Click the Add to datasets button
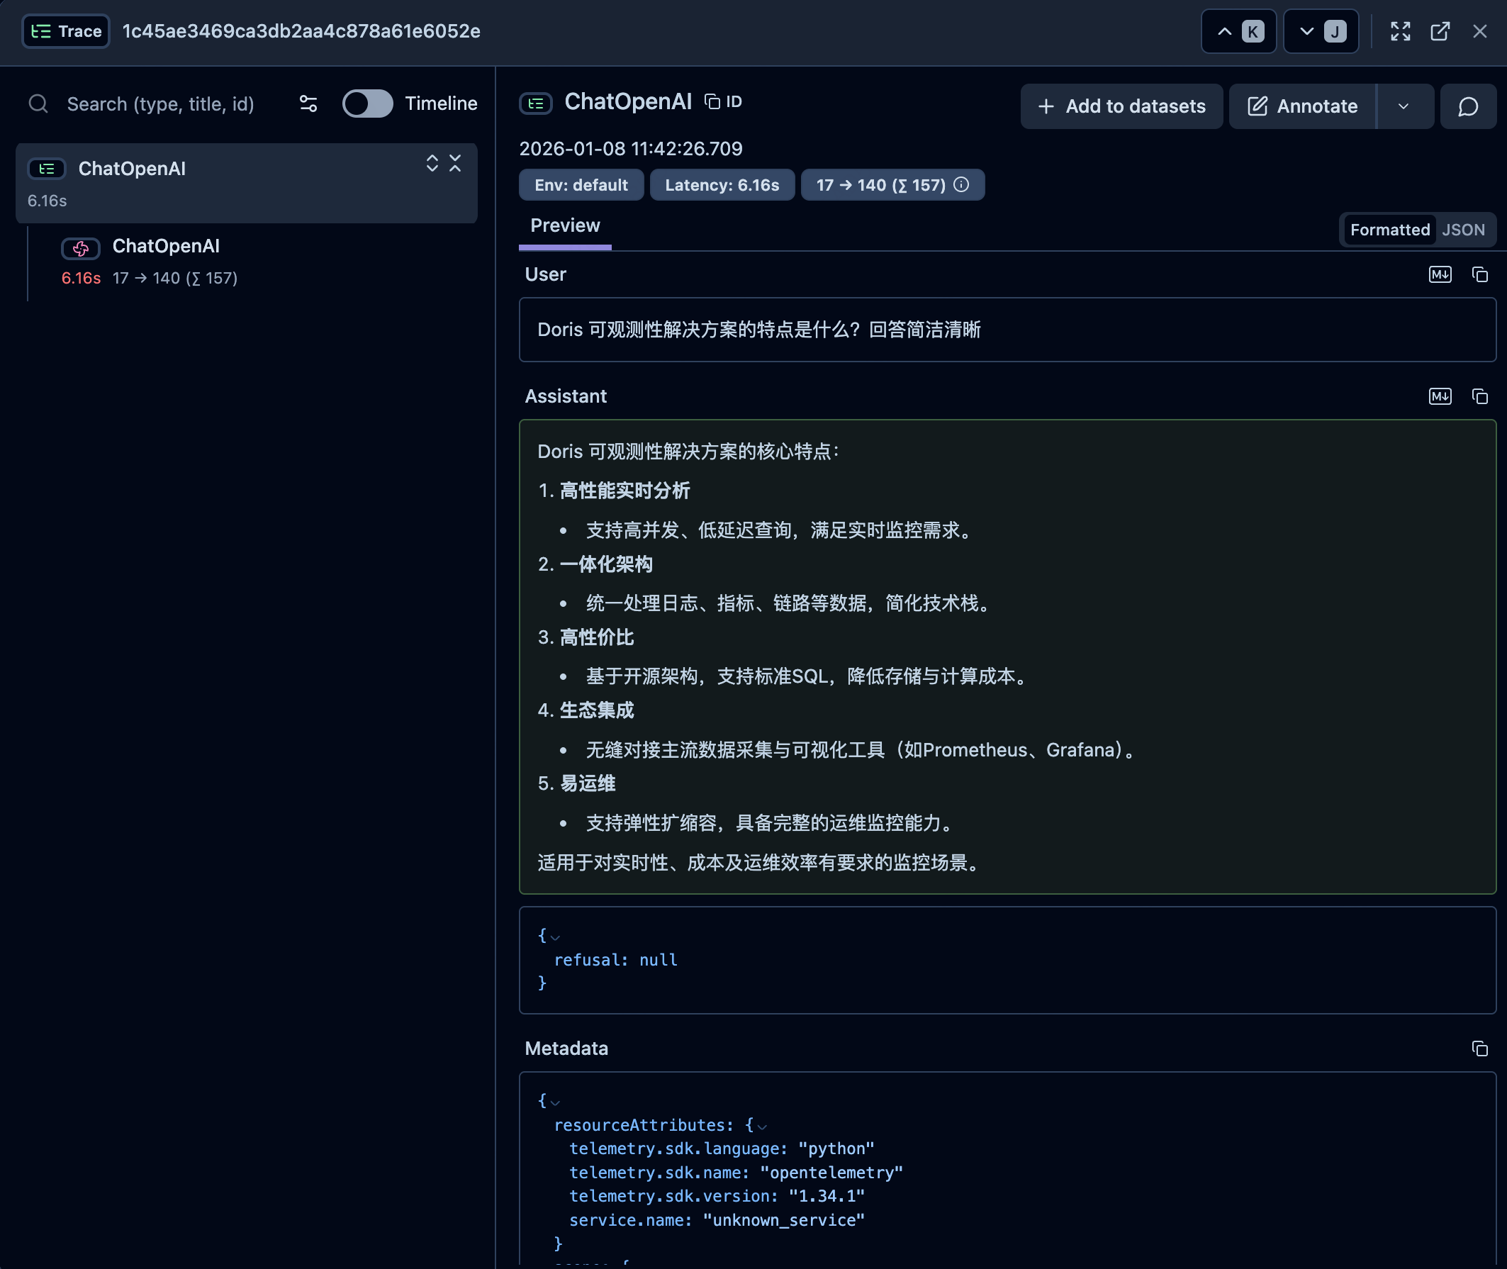The image size is (1507, 1269). tap(1121, 106)
